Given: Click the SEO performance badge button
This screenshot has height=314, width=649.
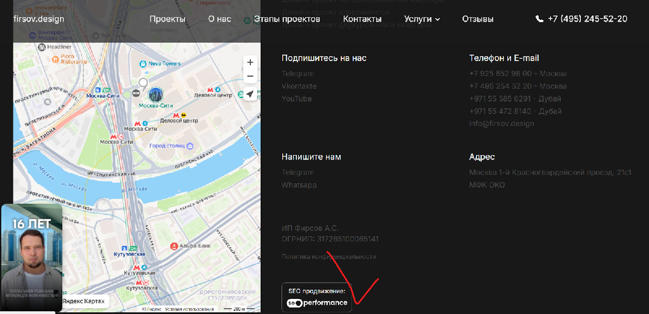Looking at the screenshot, I should click(316, 297).
